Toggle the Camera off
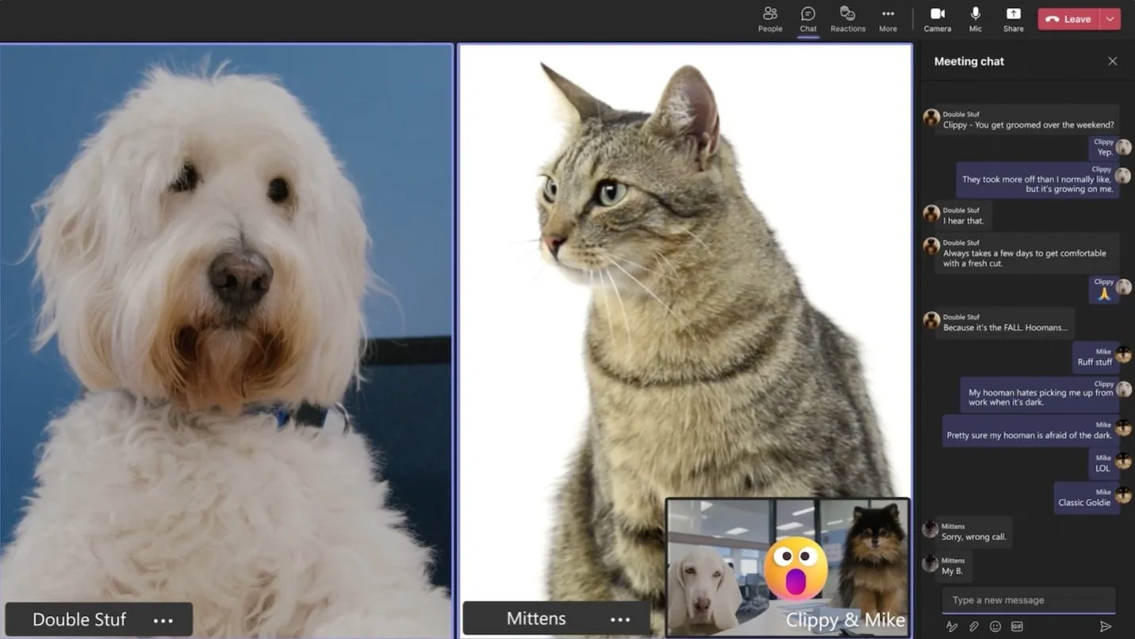Screen dimensions: 1135x639 click(937, 19)
